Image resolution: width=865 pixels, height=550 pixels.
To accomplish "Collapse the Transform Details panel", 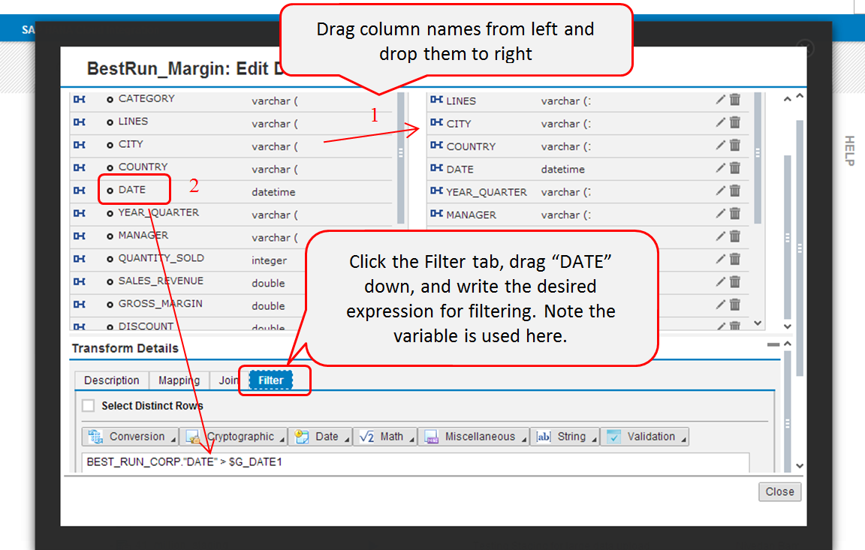I will pos(773,344).
